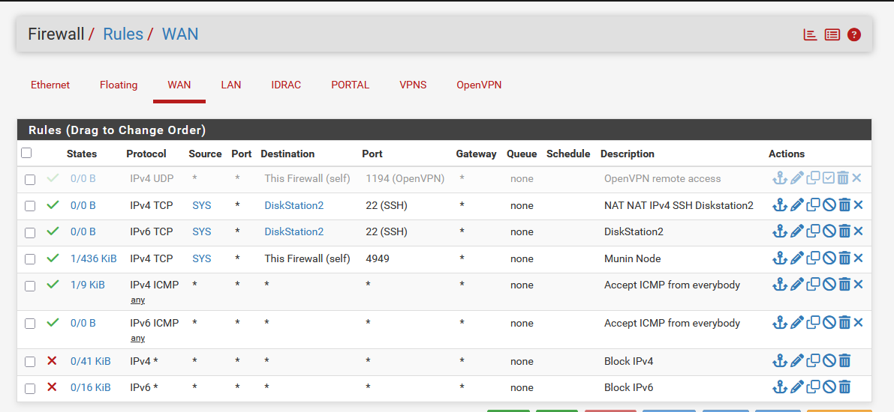Switch to the Ethernet tab

click(50, 85)
